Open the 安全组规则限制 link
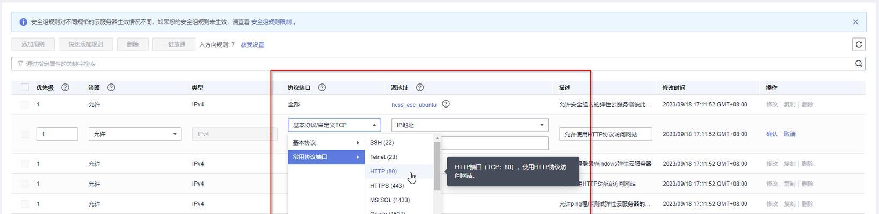Screen dimensions: 879x214 point(271,22)
